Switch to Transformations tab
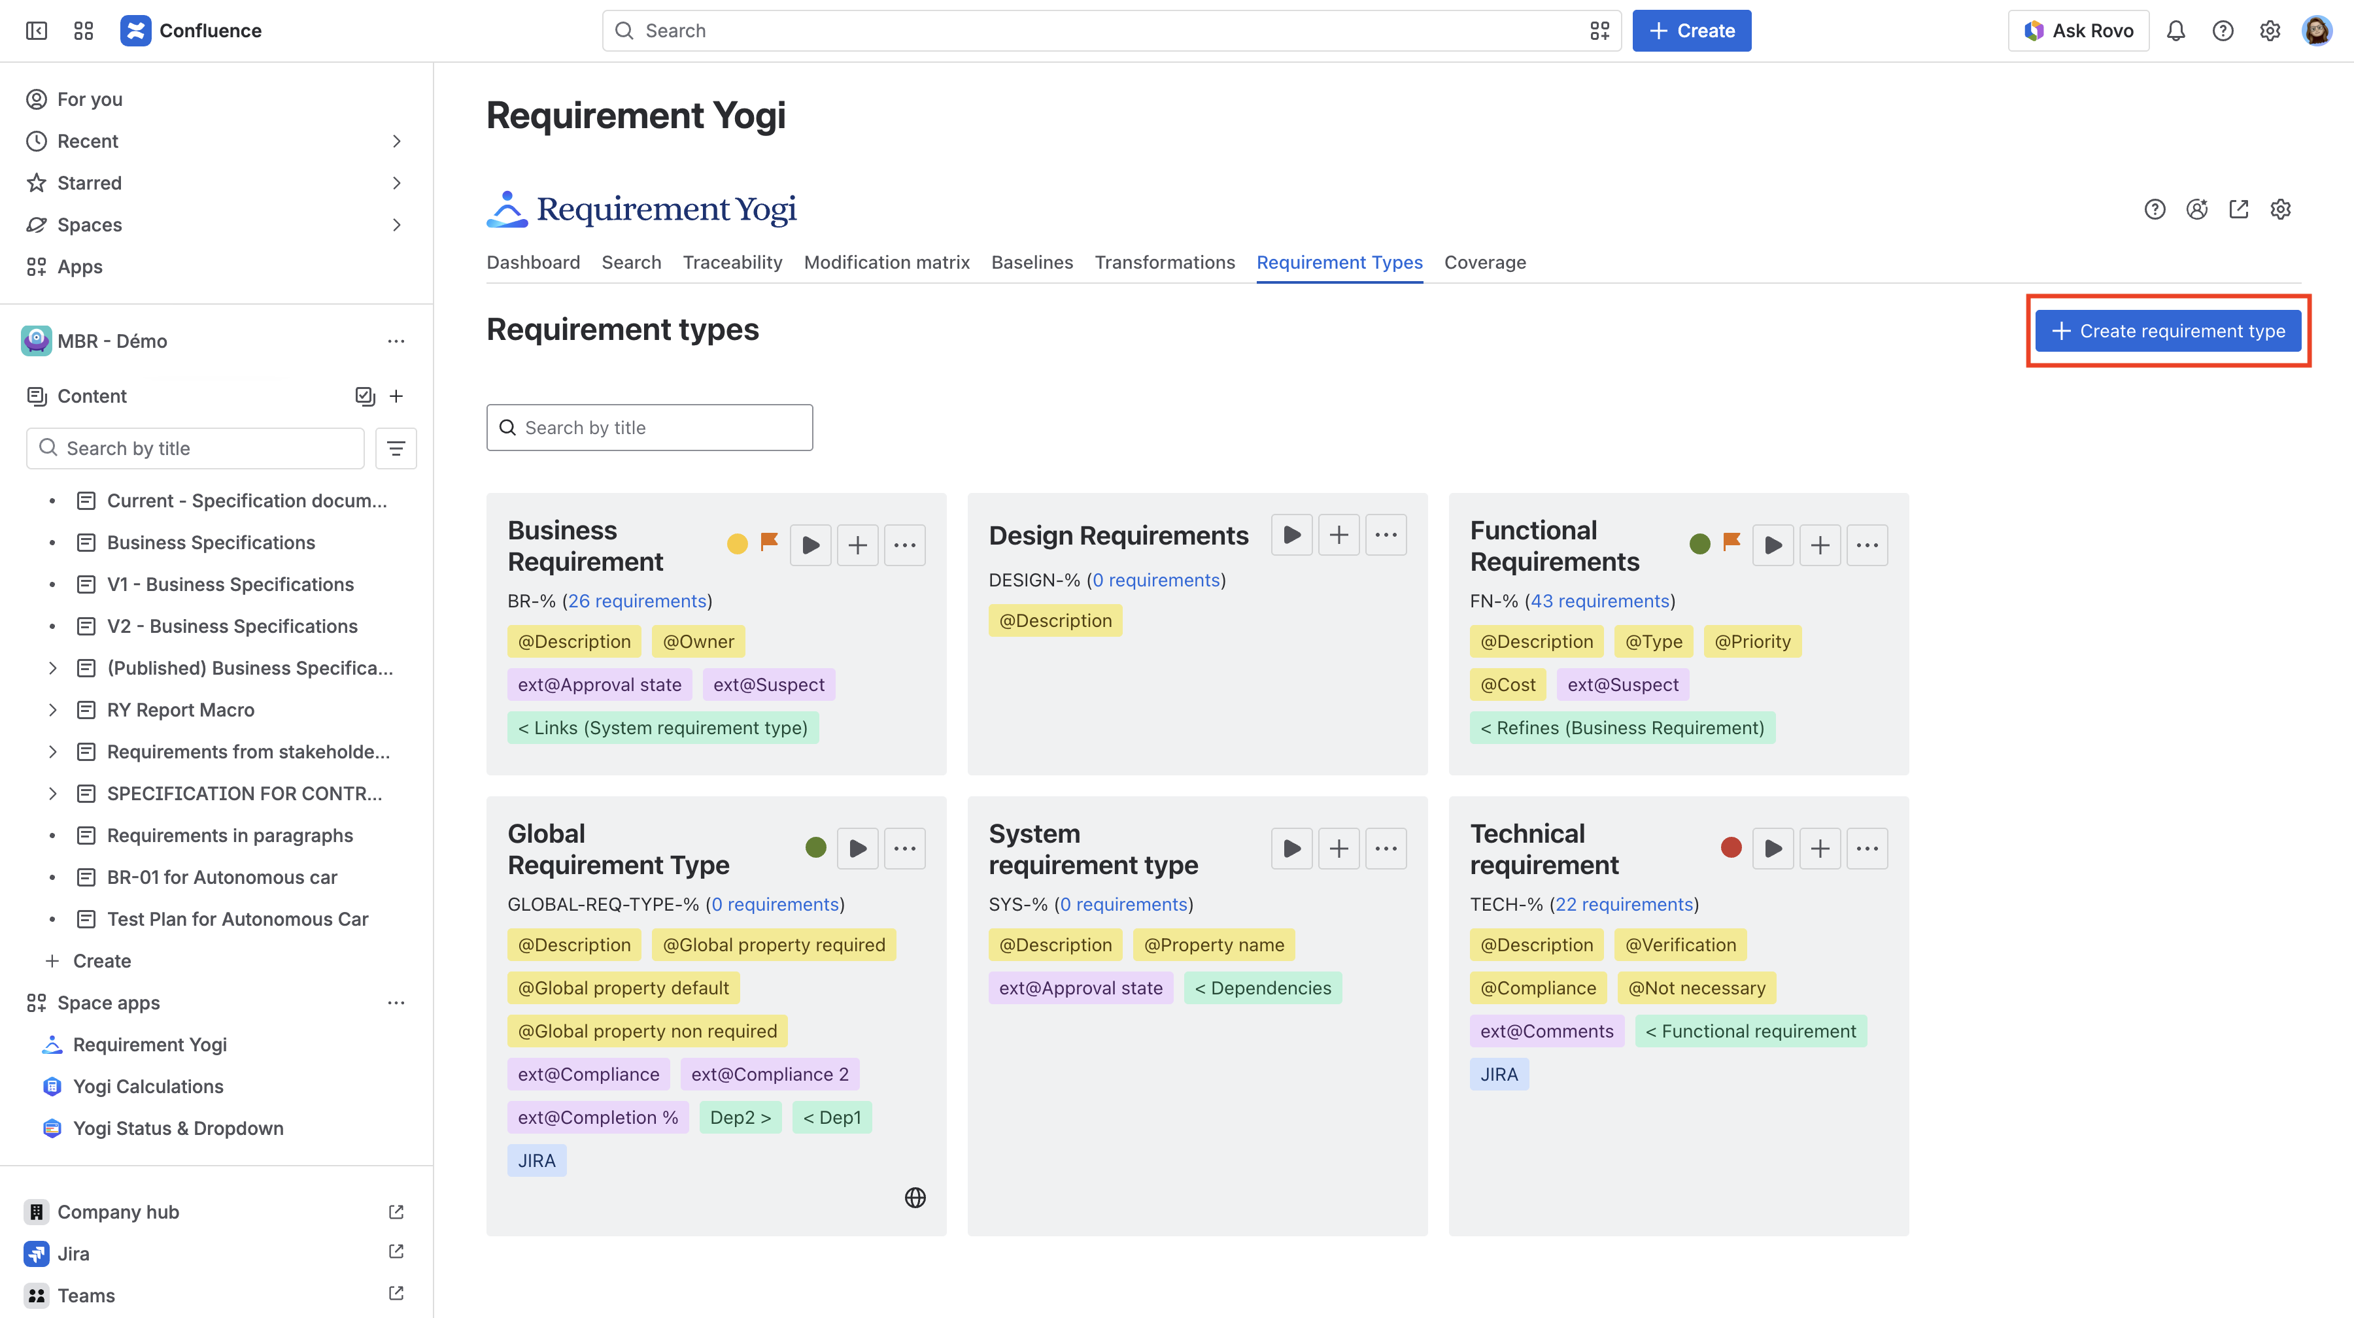This screenshot has height=1318, width=2354. (1164, 263)
